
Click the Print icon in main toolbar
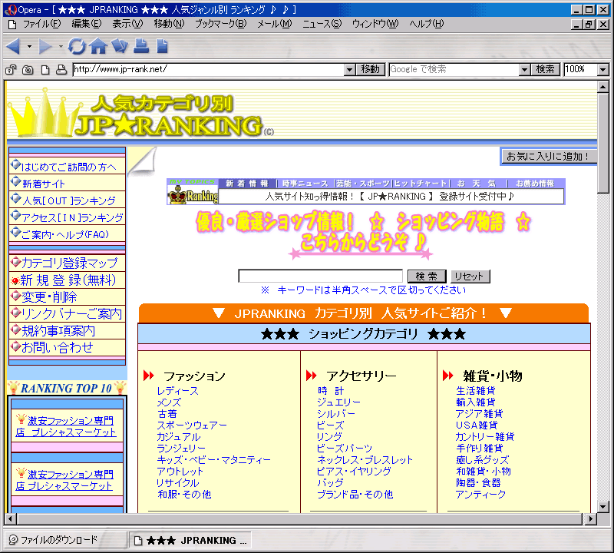tap(141, 46)
